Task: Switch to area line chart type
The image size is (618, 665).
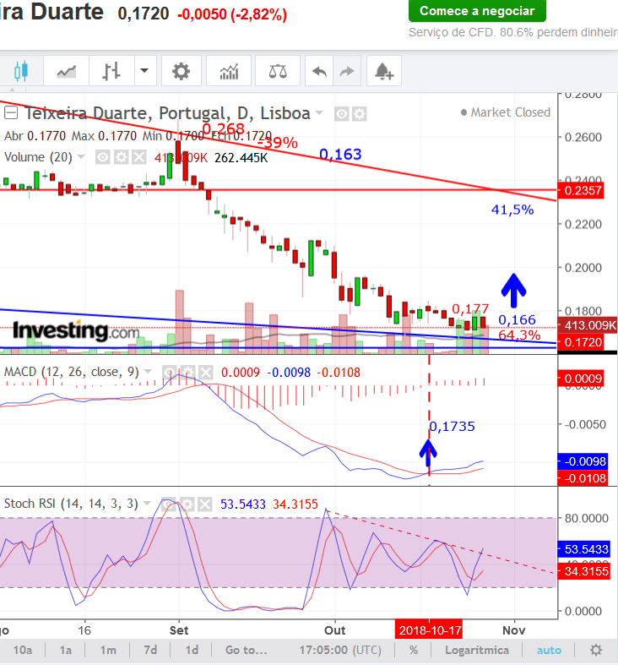Action: [67, 71]
